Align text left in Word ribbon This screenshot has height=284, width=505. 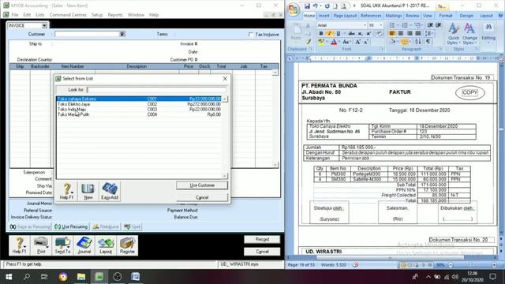(x=392, y=33)
